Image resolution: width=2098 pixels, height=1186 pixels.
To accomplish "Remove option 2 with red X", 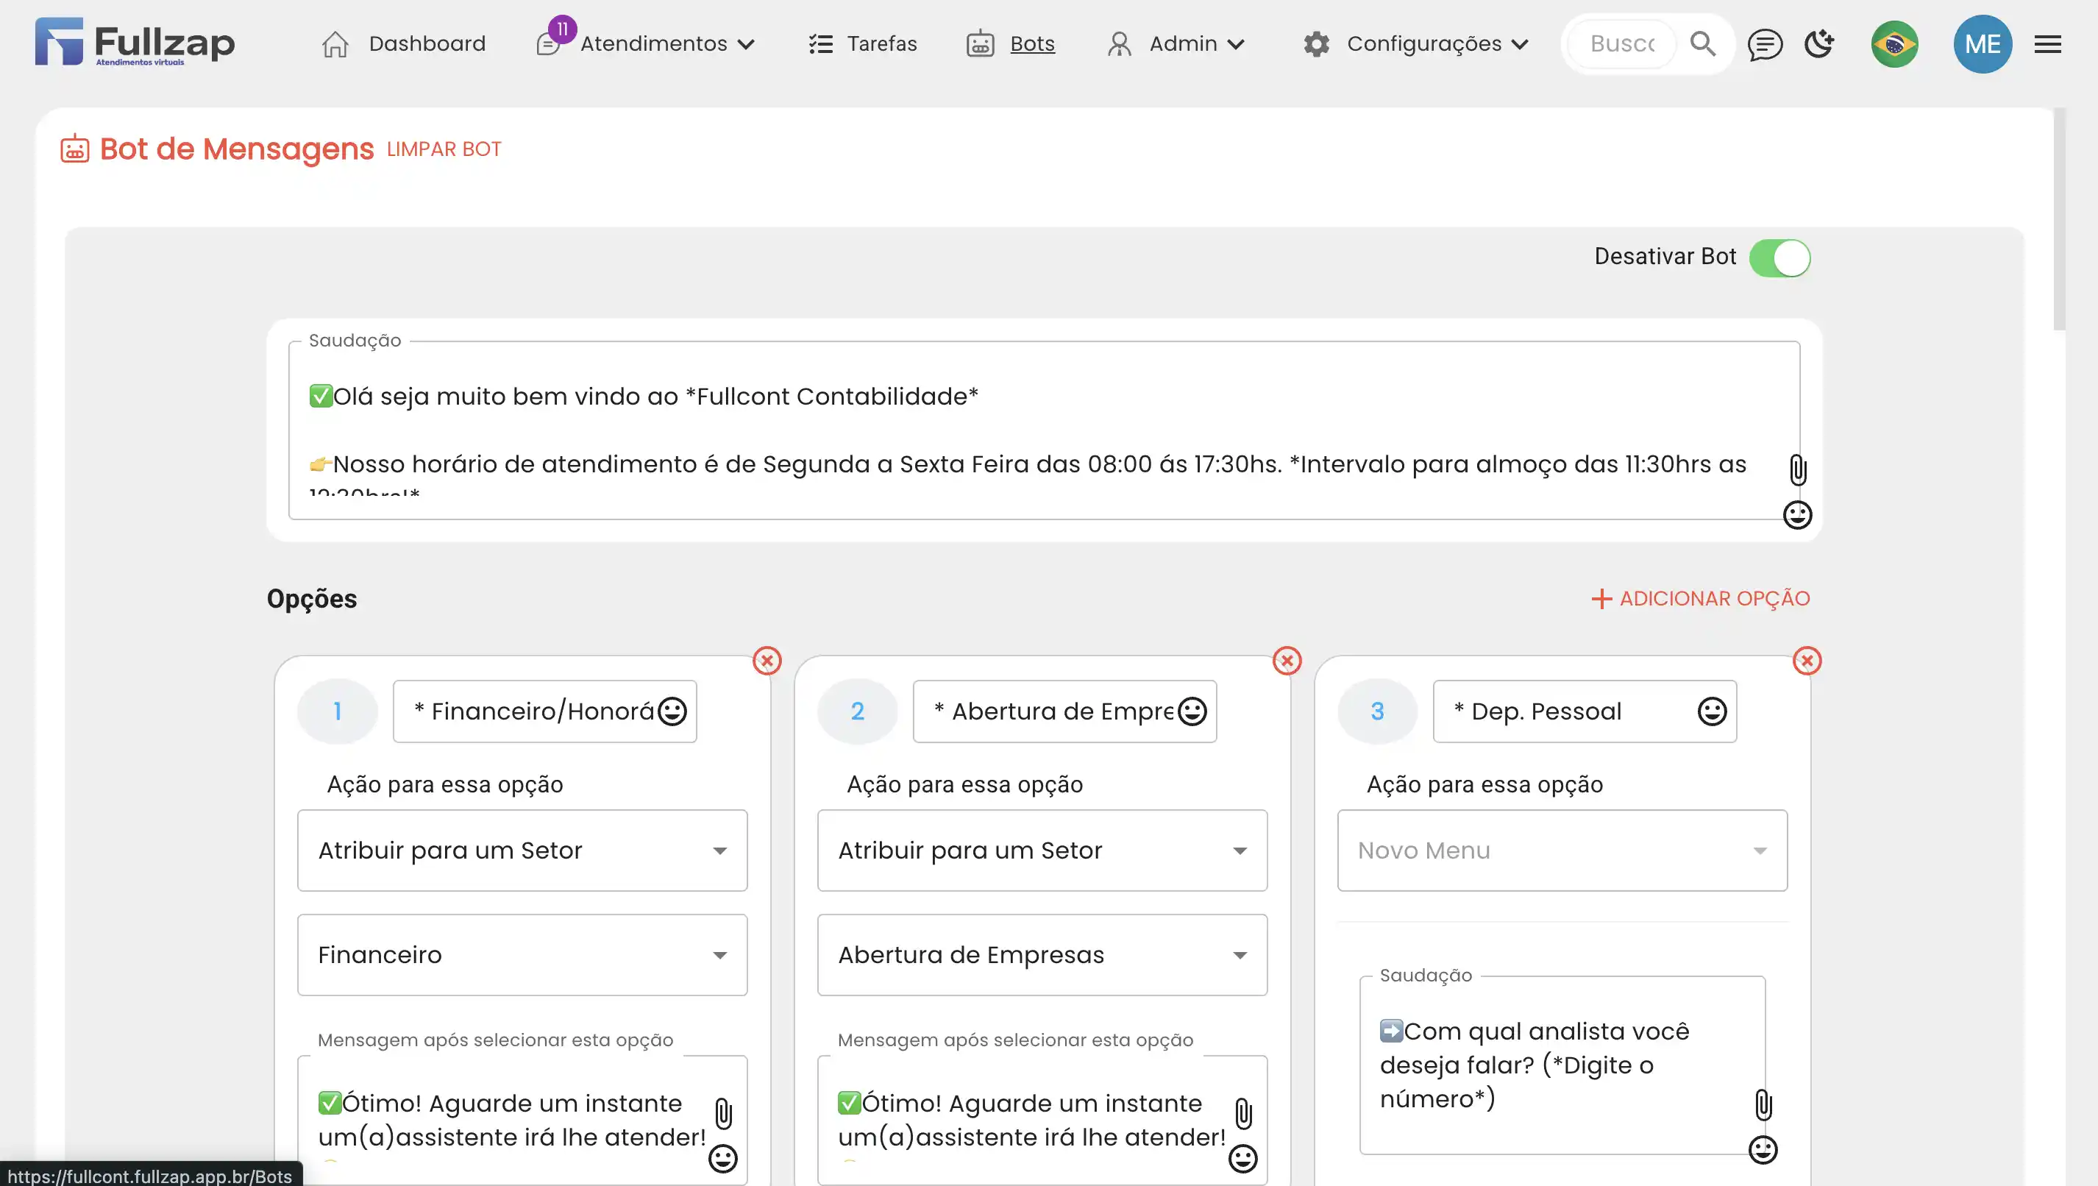I will click(x=1287, y=661).
